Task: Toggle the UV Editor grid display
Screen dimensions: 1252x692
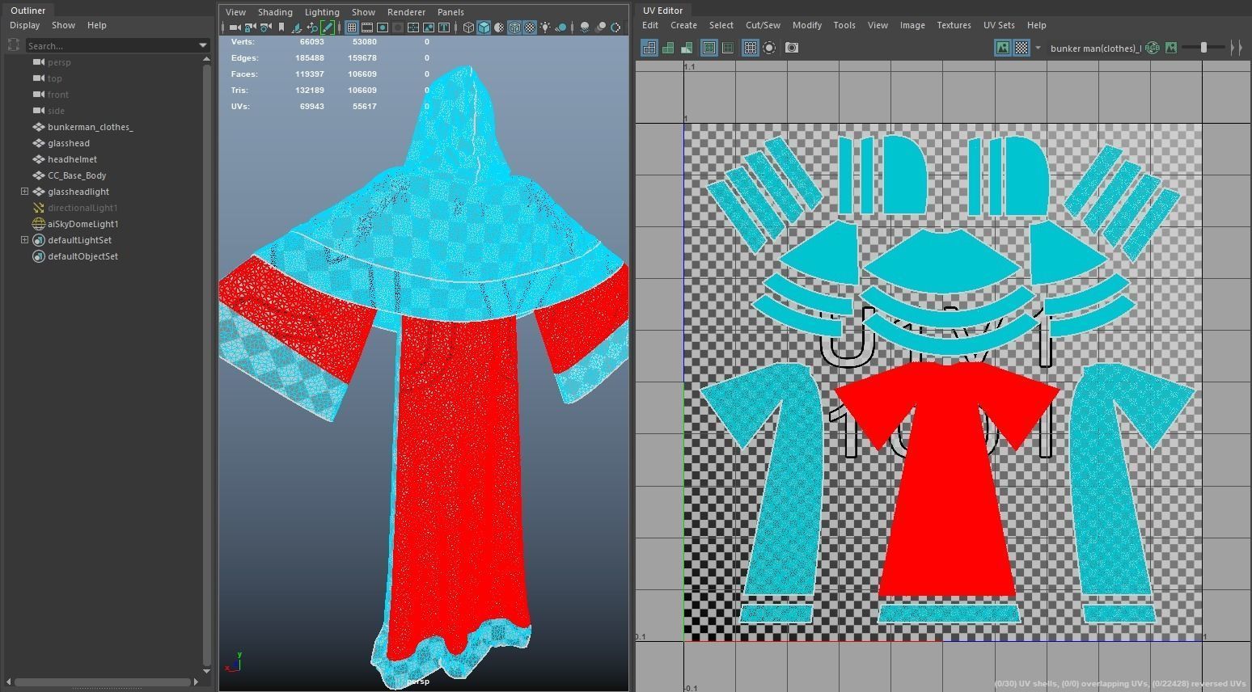Action: [x=751, y=48]
